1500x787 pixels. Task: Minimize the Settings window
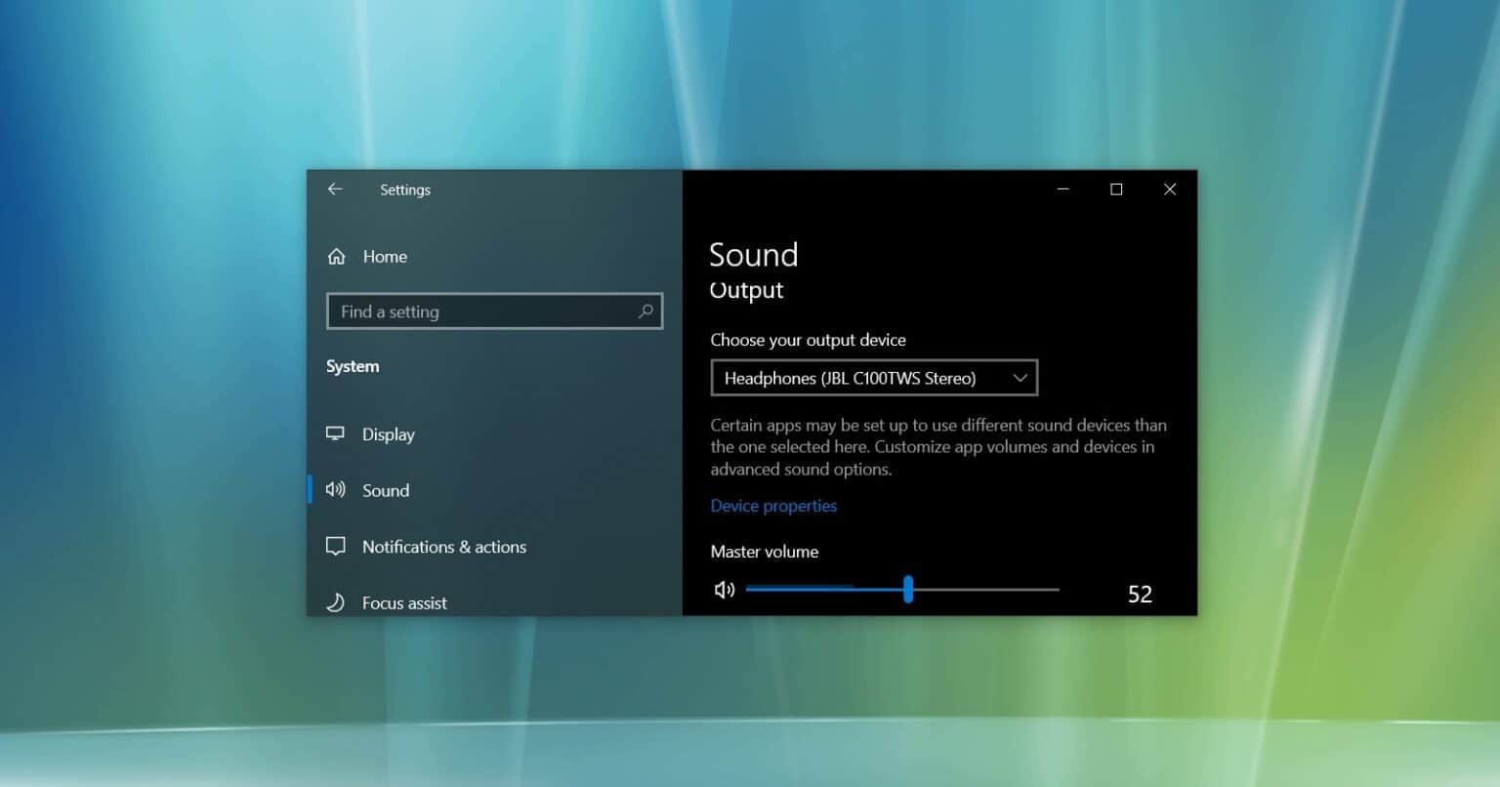(x=1063, y=189)
